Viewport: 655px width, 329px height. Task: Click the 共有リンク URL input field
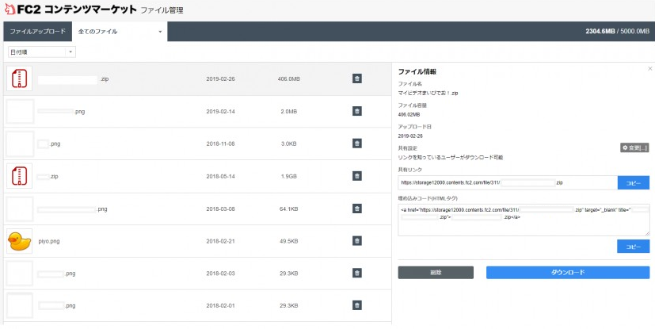(x=506, y=182)
